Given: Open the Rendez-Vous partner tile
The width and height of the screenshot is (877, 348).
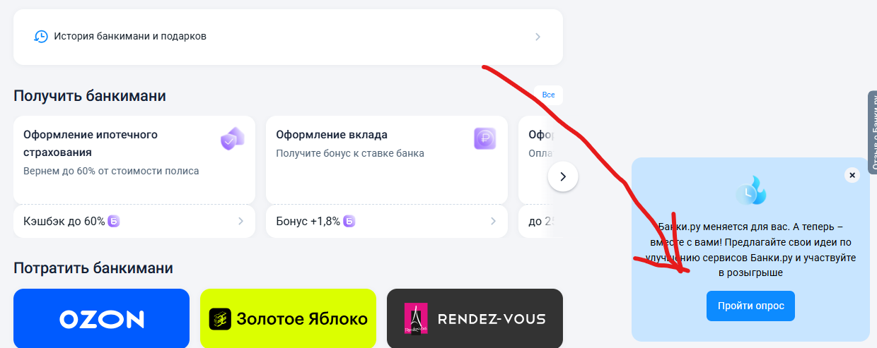Looking at the screenshot, I should pos(475,318).
